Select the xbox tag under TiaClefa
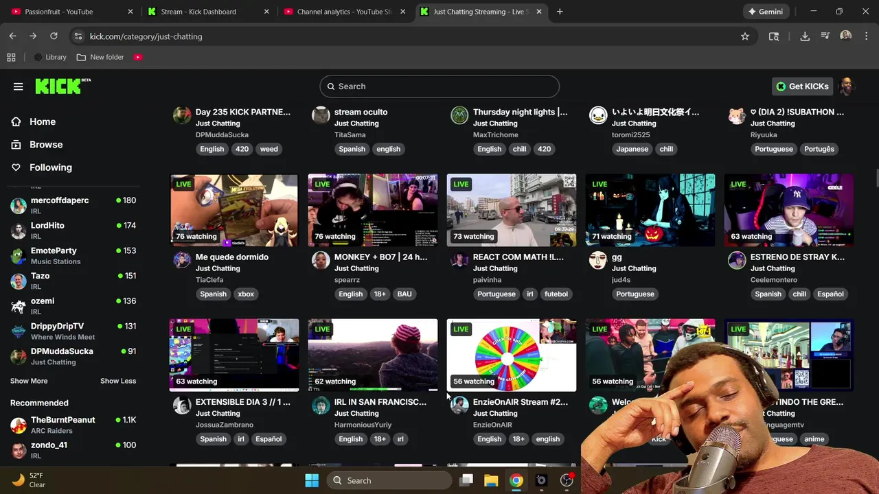 [x=246, y=294]
